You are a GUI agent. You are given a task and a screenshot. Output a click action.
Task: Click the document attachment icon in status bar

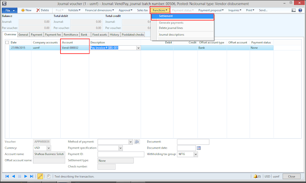(49, 176)
